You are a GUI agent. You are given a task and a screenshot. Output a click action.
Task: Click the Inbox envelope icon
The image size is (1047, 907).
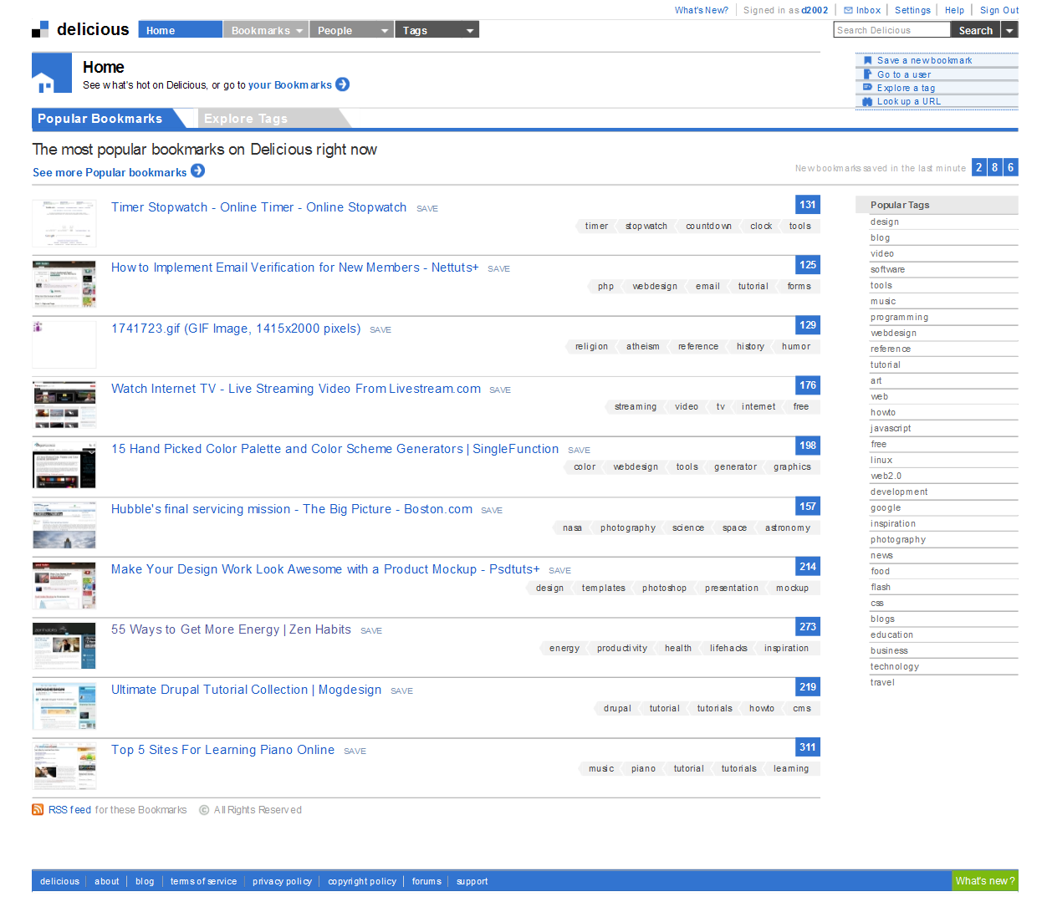tap(848, 11)
